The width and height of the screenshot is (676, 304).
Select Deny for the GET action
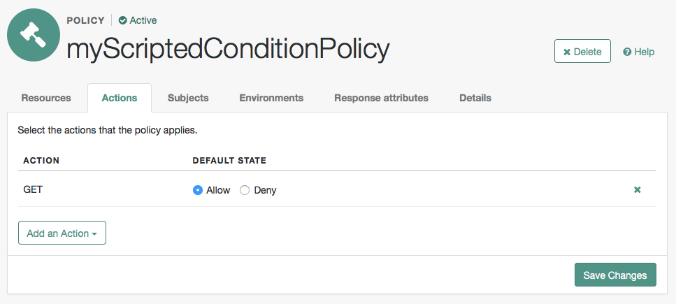[x=245, y=190]
